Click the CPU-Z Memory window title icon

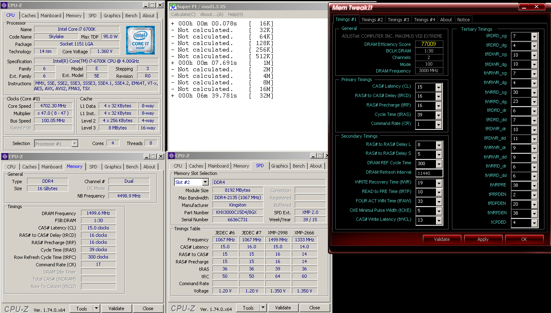(4, 156)
